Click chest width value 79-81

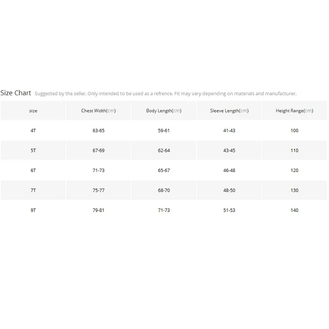click(x=98, y=210)
